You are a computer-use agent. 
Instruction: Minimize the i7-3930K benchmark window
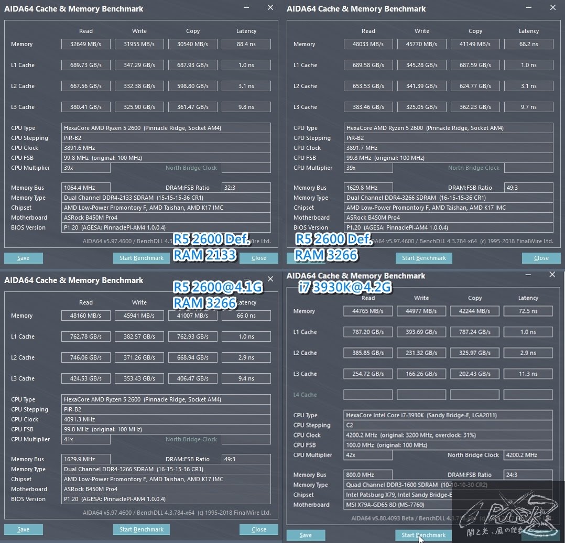pos(528,275)
